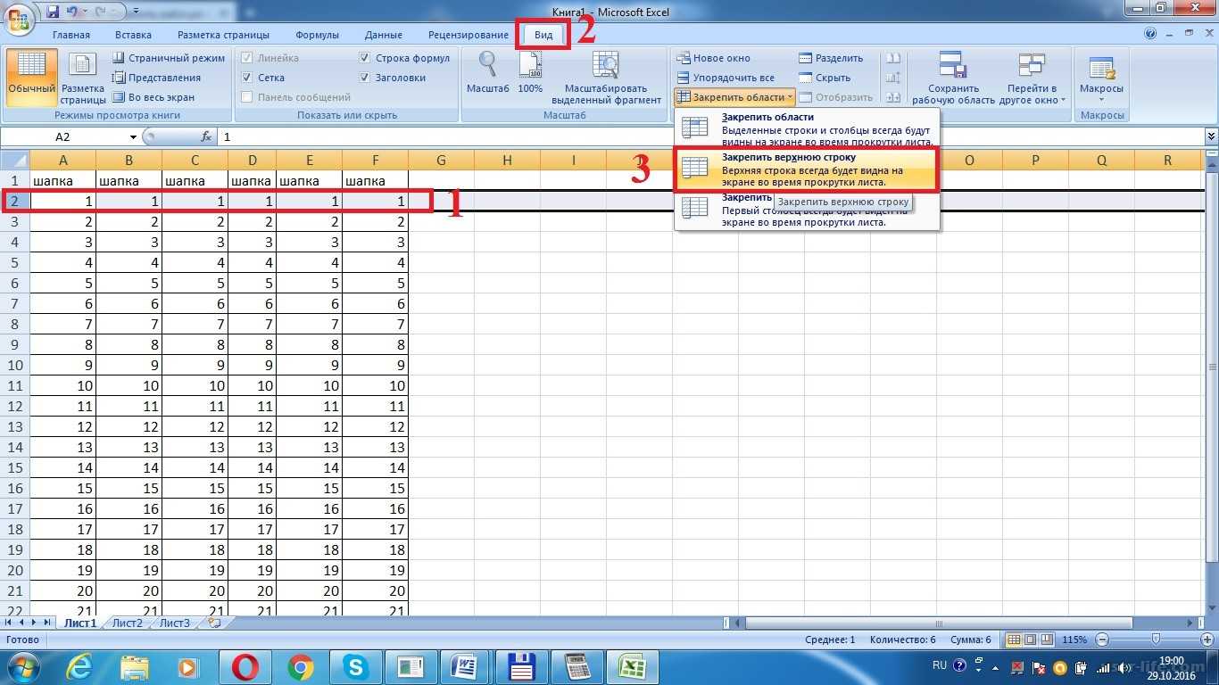The height and width of the screenshot is (685, 1219).
Task: Click Представления button
Action: (x=156, y=78)
